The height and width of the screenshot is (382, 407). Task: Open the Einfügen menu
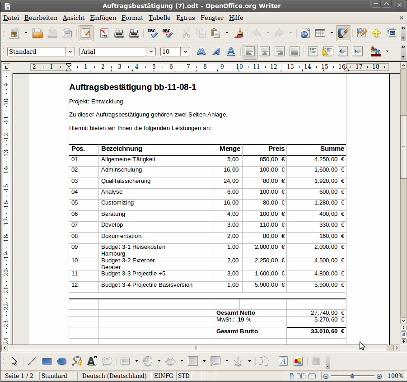pyautogui.click(x=103, y=18)
